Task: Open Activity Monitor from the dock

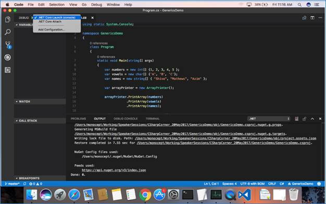Action: (216, 195)
